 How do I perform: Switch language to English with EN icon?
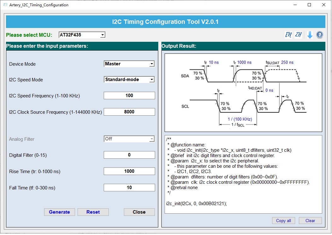[288, 35]
